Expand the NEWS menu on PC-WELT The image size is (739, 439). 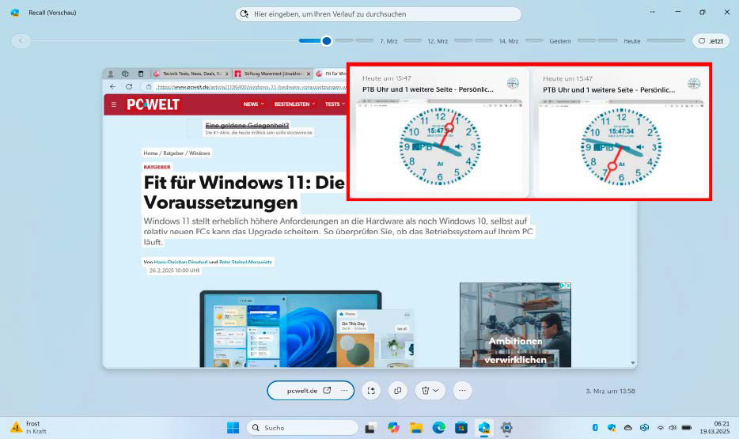[x=253, y=104]
